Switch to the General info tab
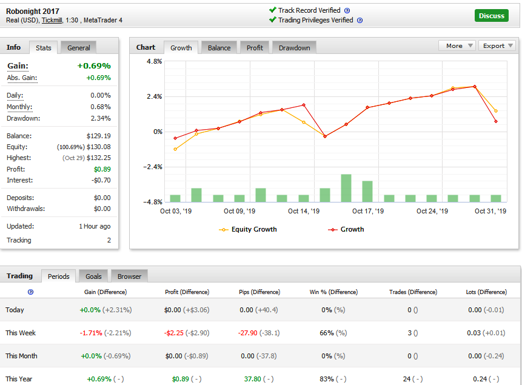The width and height of the screenshot is (522, 385). [x=79, y=48]
